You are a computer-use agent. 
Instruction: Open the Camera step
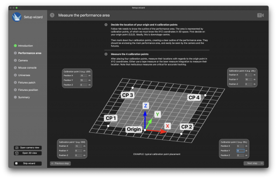[23, 60]
